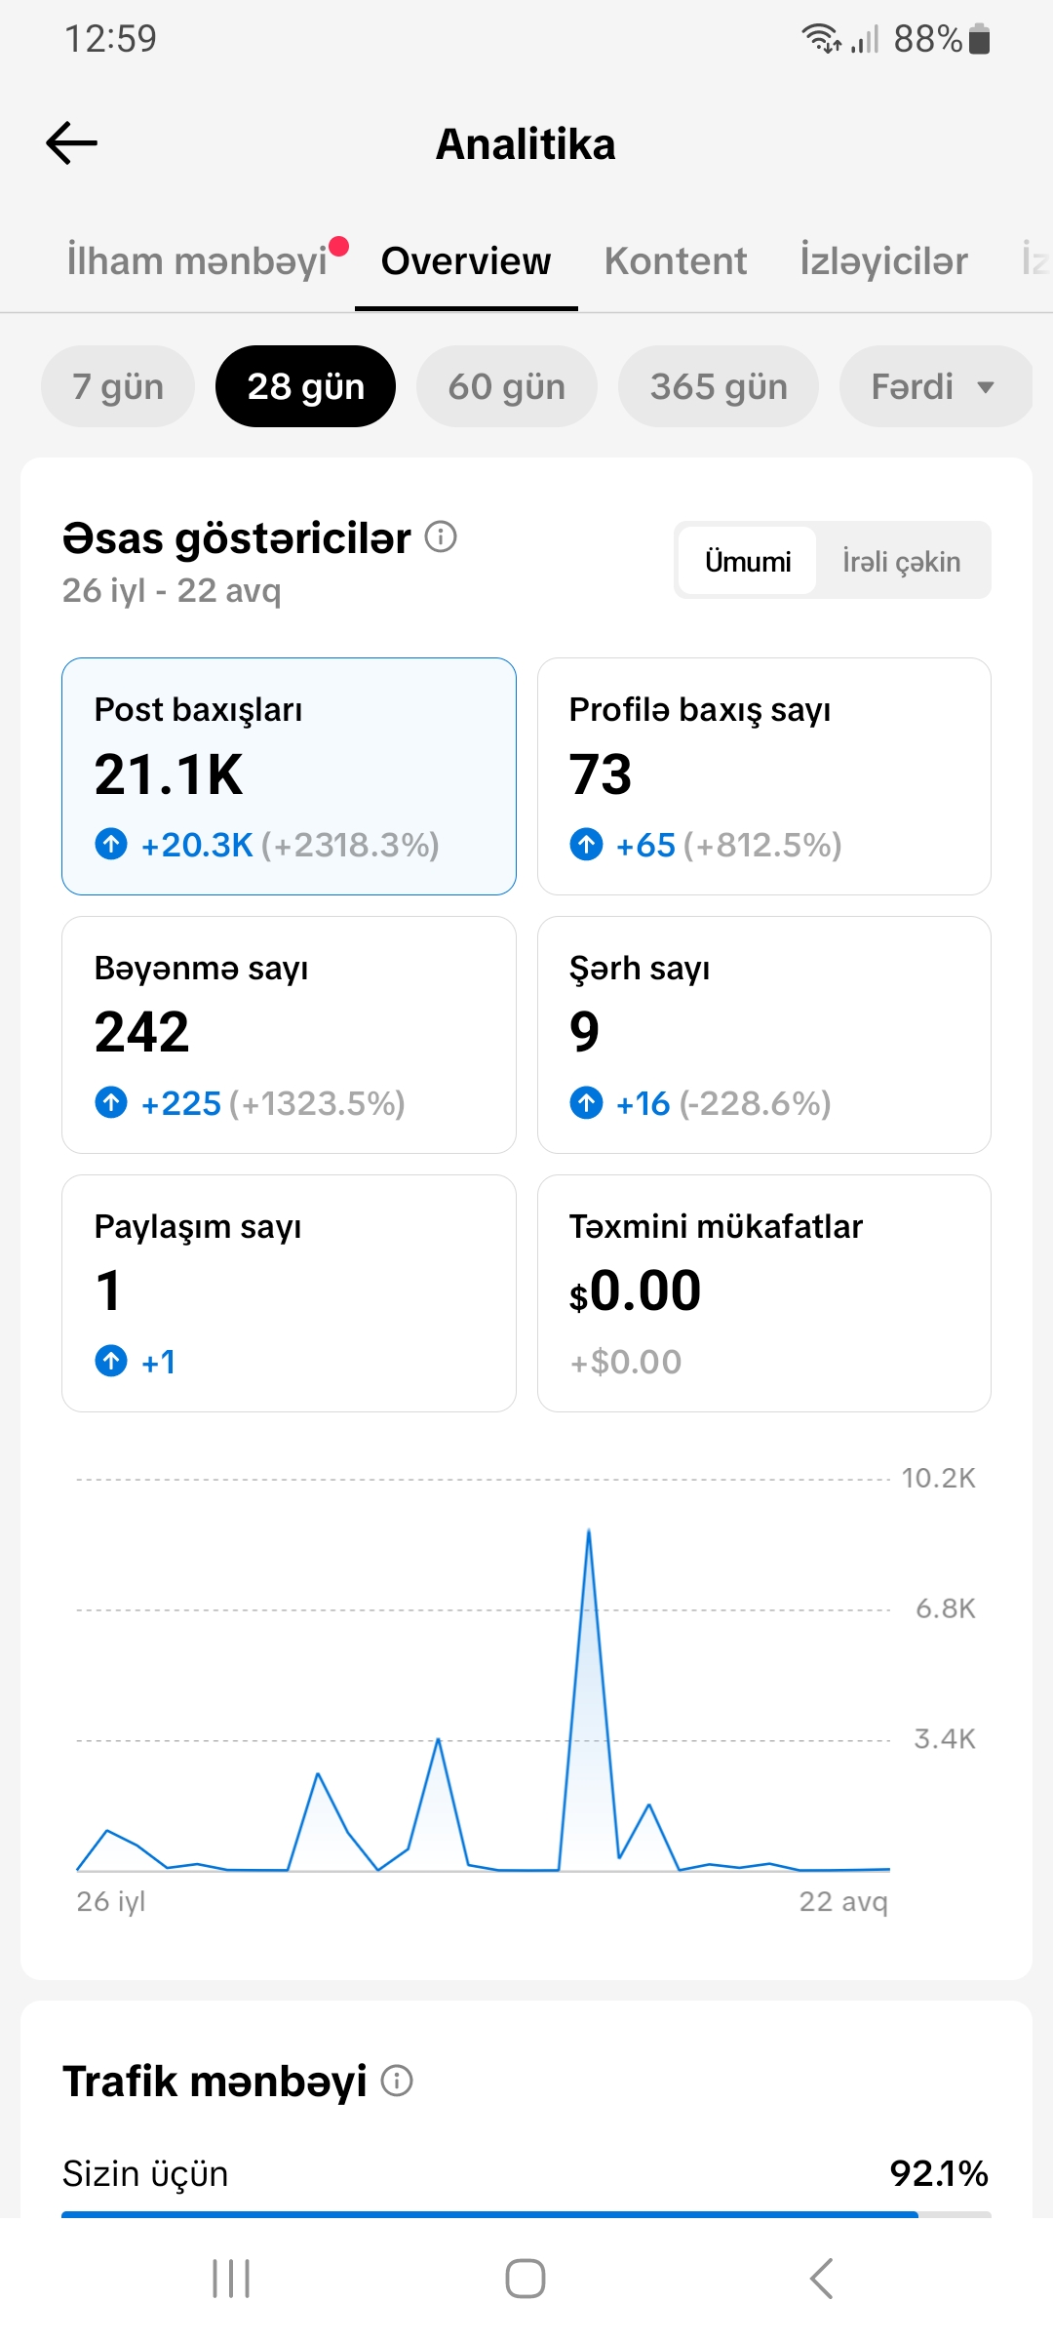1053x2341 pixels.
Task: Tap the back arrow in the header
Action: coord(72,143)
